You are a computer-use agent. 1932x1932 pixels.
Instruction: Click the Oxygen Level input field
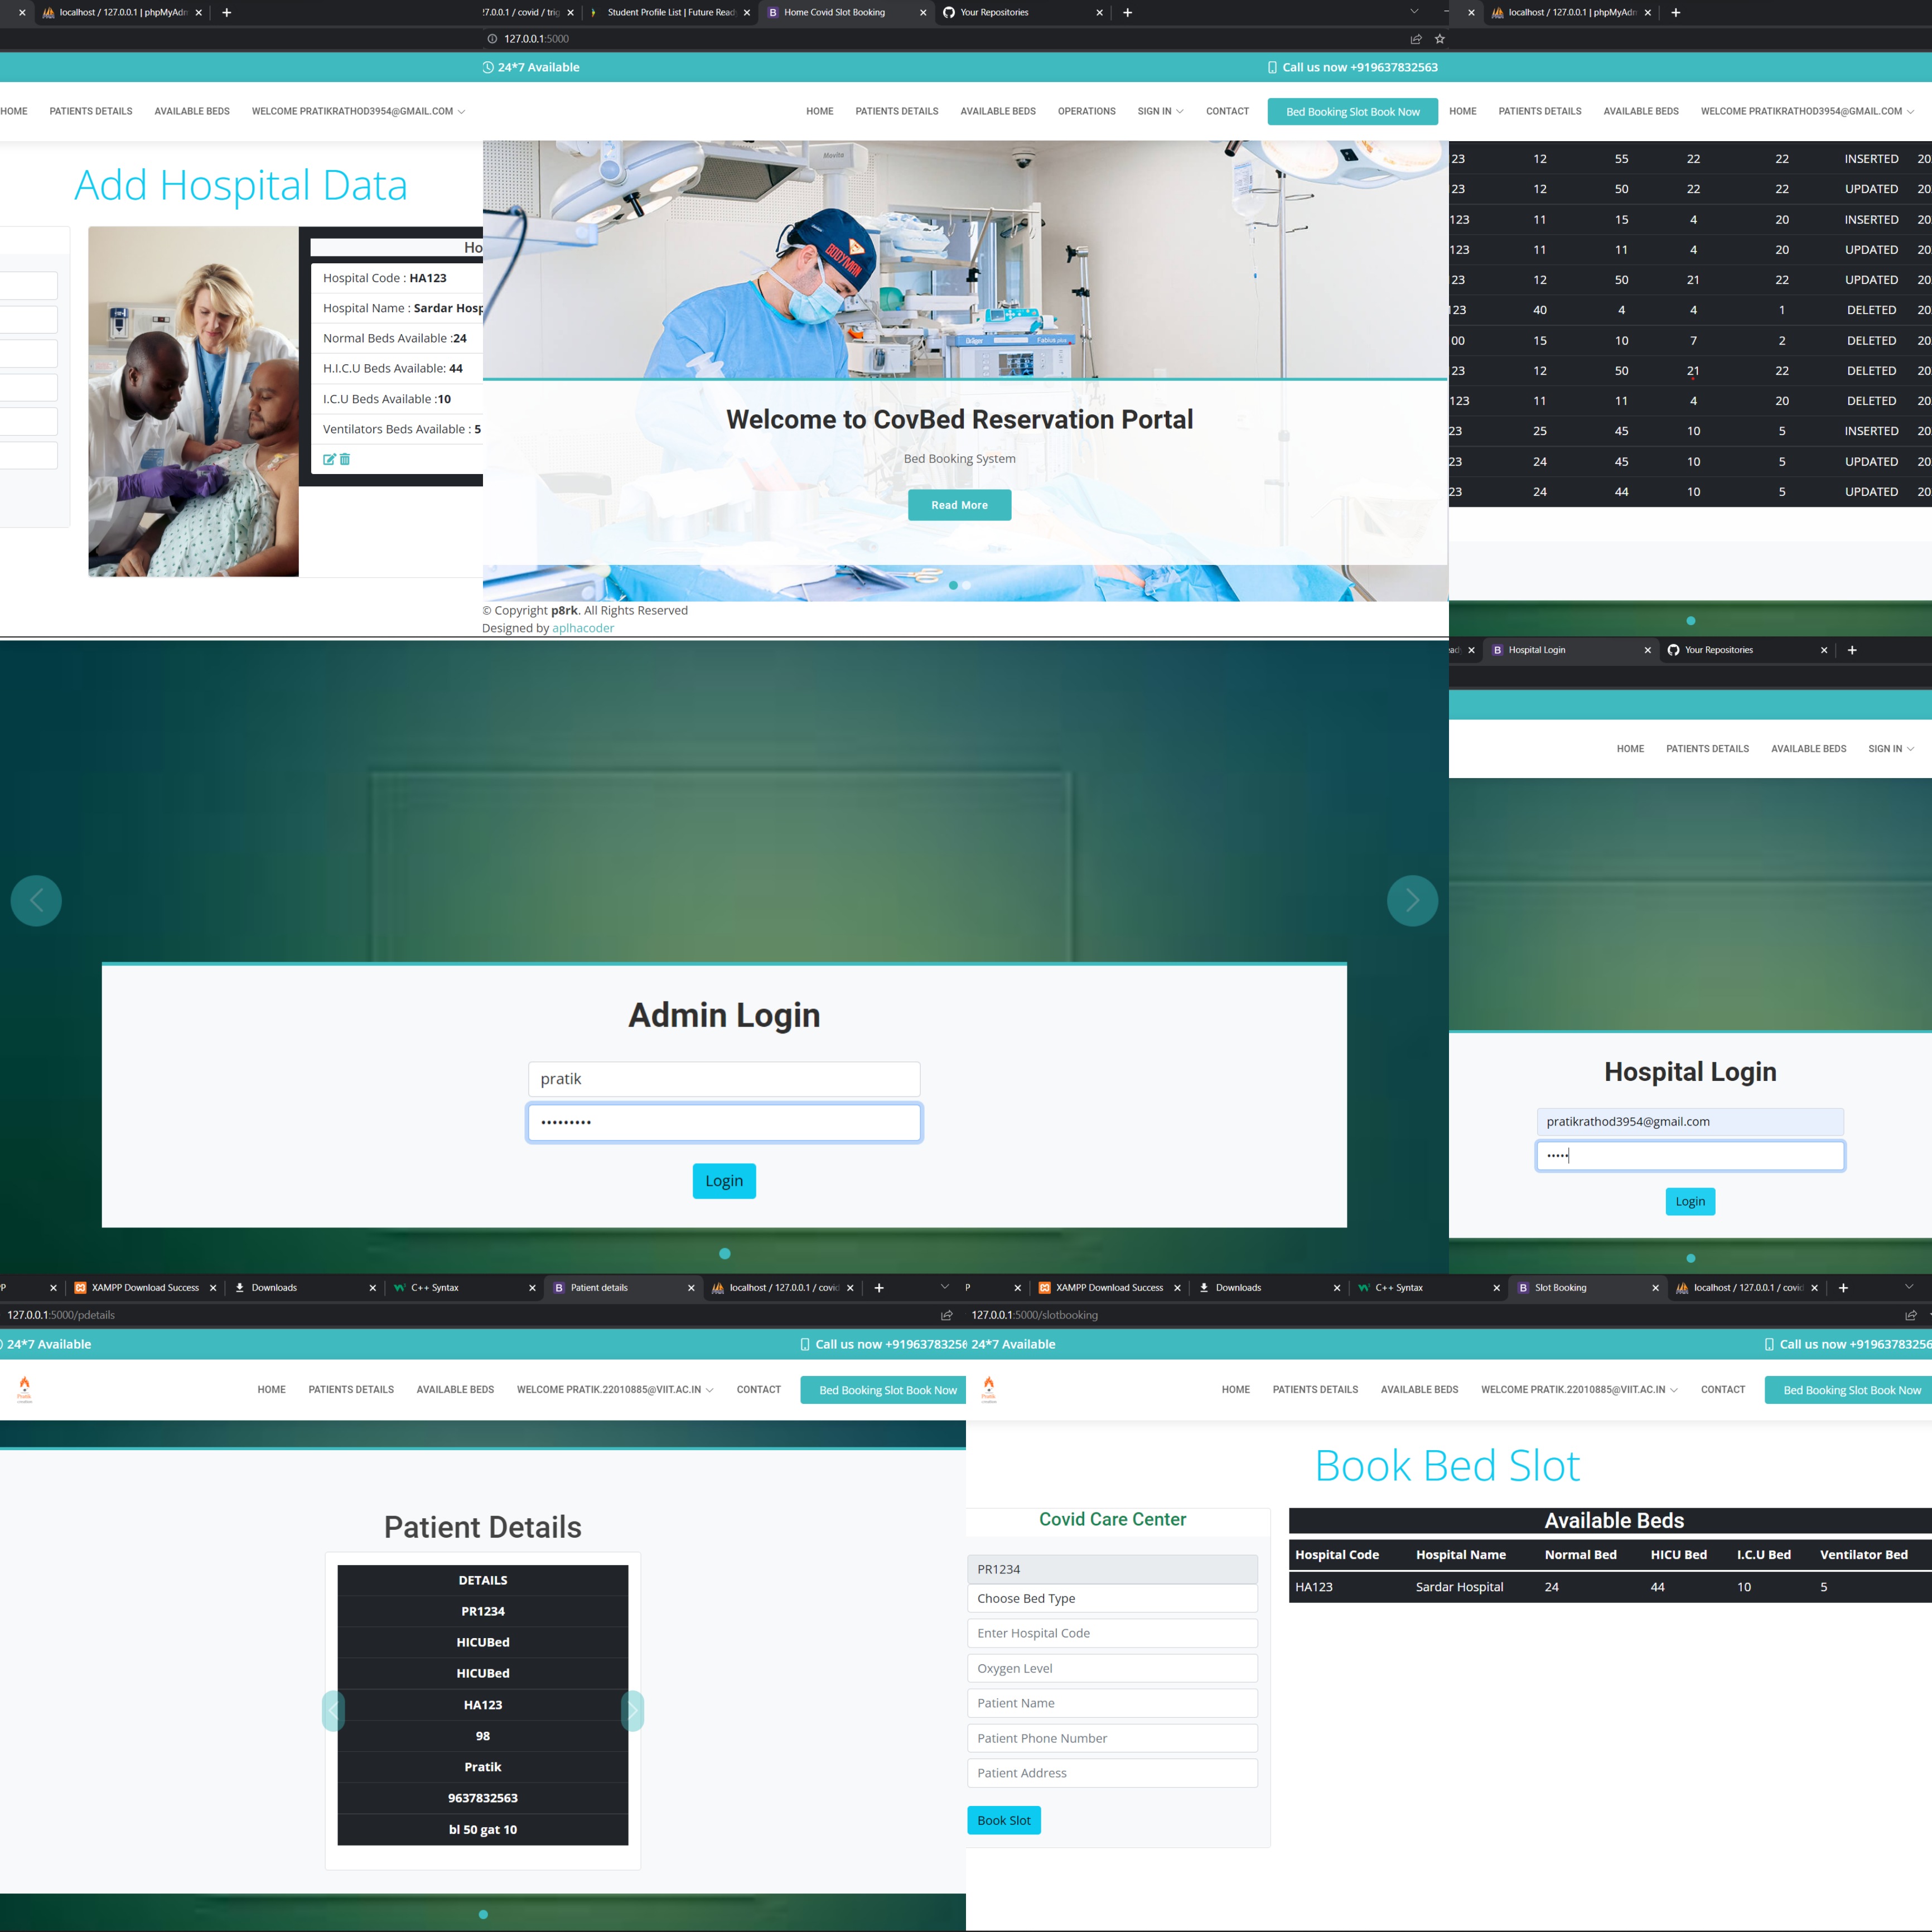pyautogui.click(x=1112, y=1668)
